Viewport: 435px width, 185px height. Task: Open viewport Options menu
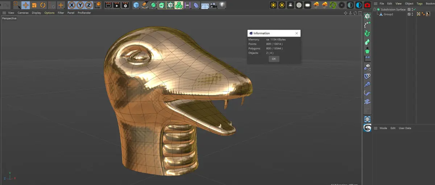pos(49,13)
